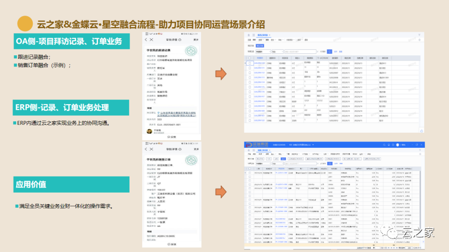Click 下推 in 销售订单列表 toolbar

tap(288, 154)
